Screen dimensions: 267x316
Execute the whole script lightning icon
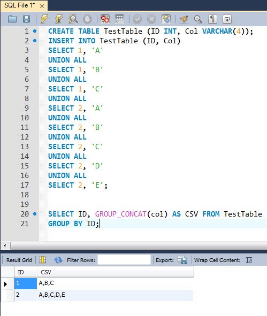coord(44,19)
